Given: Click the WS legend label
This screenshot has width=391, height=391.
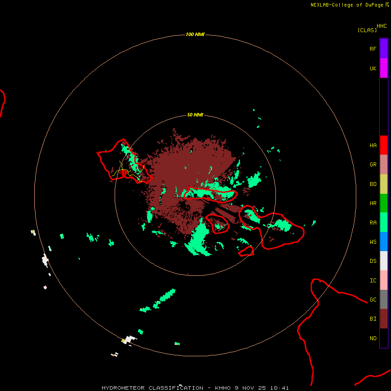Looking at the screenshot, I should click(373, 242).
